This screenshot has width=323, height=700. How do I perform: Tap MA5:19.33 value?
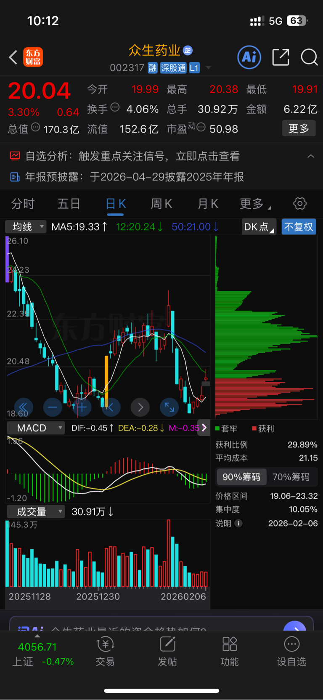[x=79, y=227]
